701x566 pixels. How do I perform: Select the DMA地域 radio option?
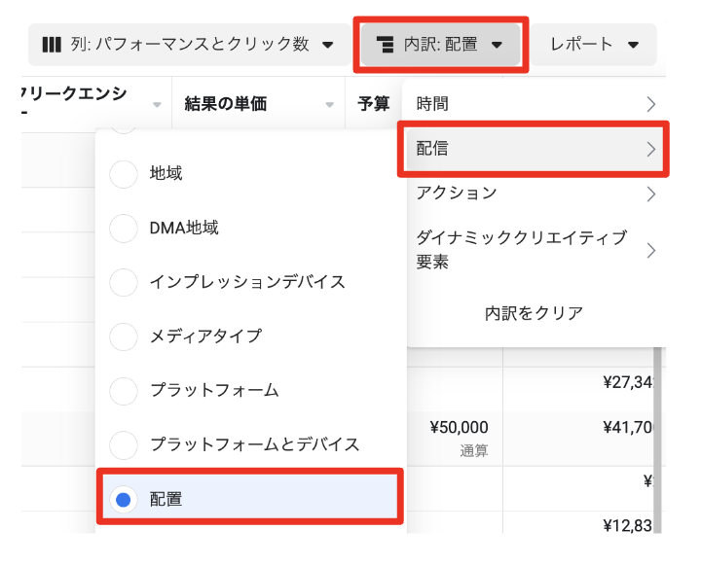(x=124, y=229)
